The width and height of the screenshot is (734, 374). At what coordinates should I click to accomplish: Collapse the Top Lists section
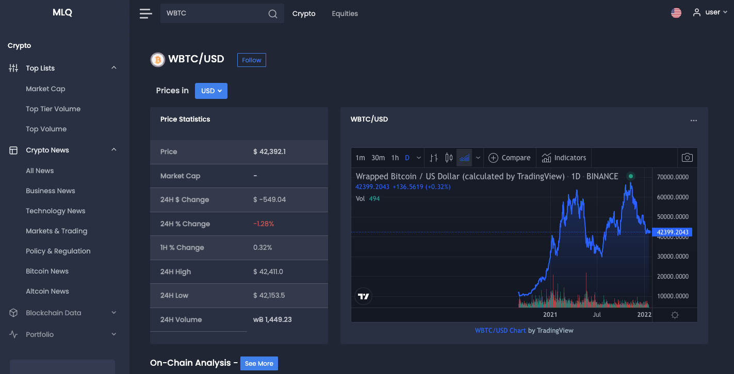(x=114, y=68)
